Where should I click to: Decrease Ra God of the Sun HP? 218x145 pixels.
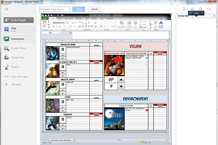click(x=63, y=76)
